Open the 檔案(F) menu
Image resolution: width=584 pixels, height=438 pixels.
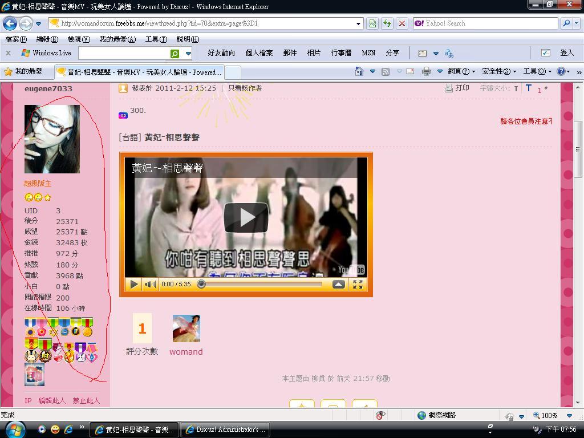[x=16, y=39]
